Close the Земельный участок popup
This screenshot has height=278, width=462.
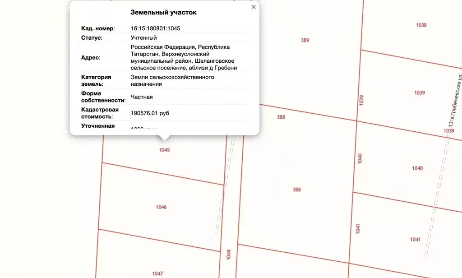pyautogui.click(x=253, y=7)
